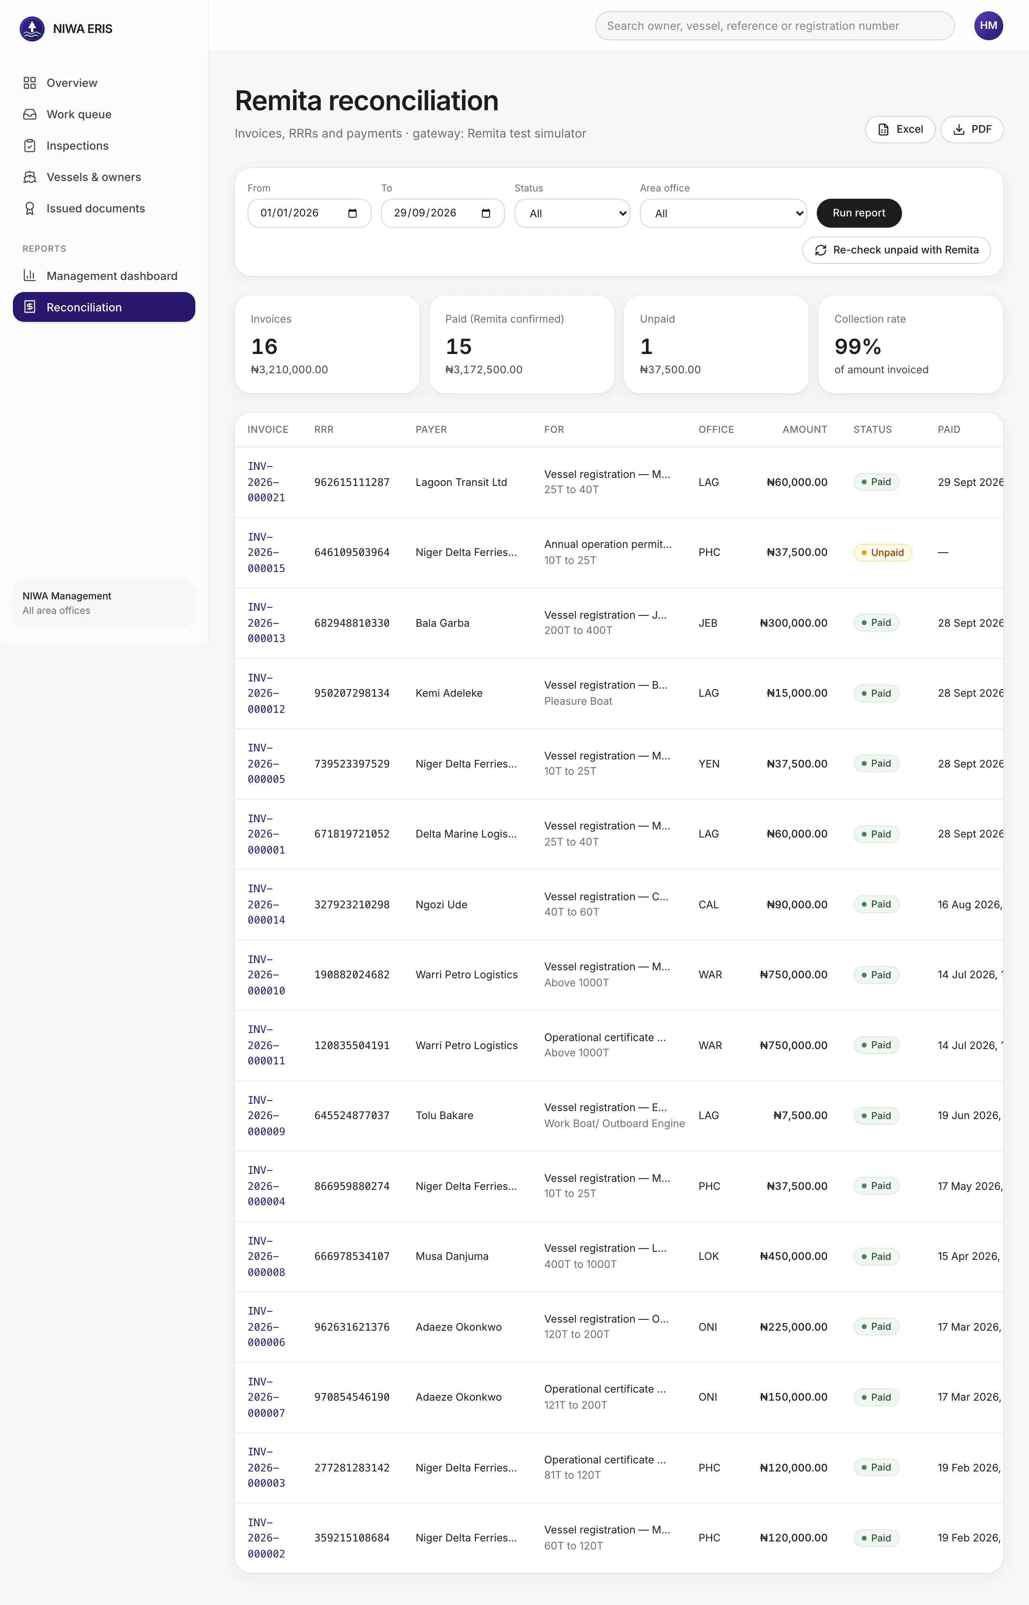The height and width of the screenshot is (1605, 1029).
Task: Click payer Kemi Adeleke
Action: click(449, 693)
